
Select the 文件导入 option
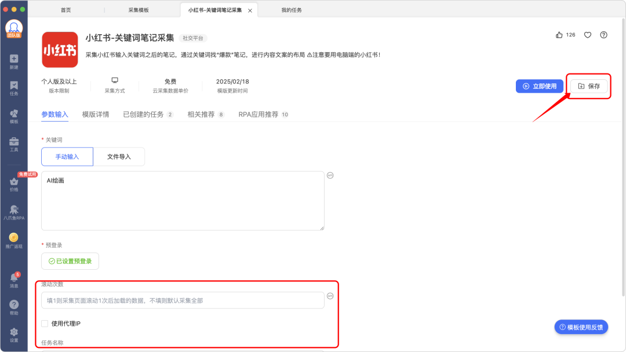click(x=119, y=157)
